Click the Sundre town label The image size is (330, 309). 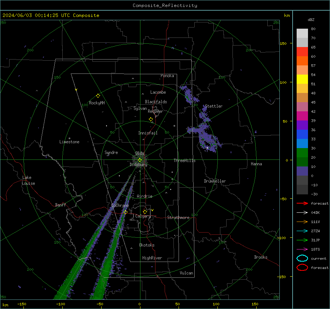[111, 152]
